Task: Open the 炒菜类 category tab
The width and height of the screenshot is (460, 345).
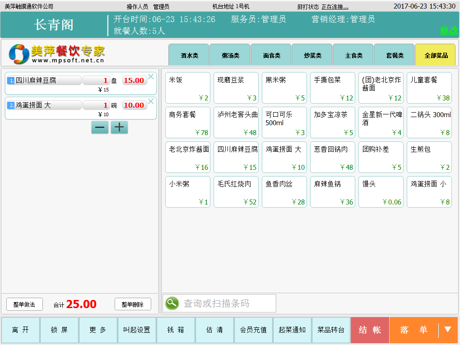Action: (x=312, y=55)
